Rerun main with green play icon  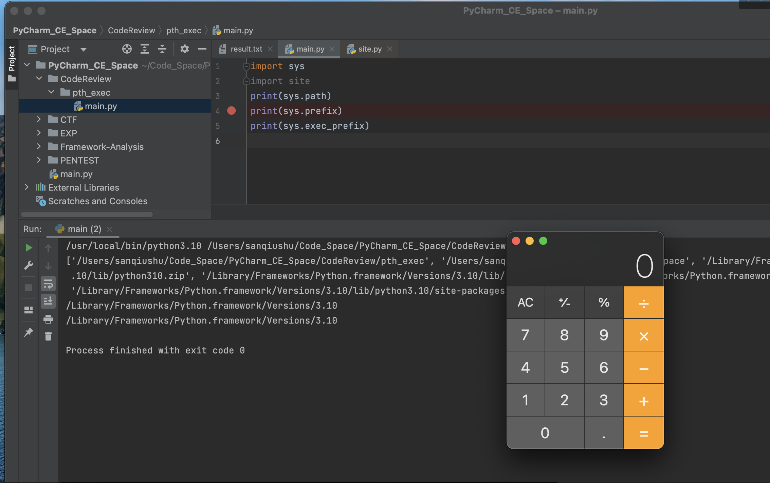click(29, 247)
